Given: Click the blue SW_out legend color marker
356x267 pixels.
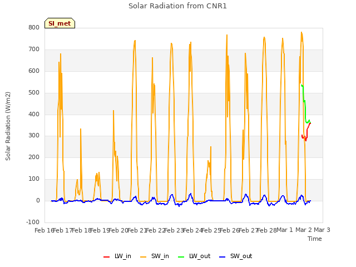Looking at the screenshot, I should [x=222, y=257].
